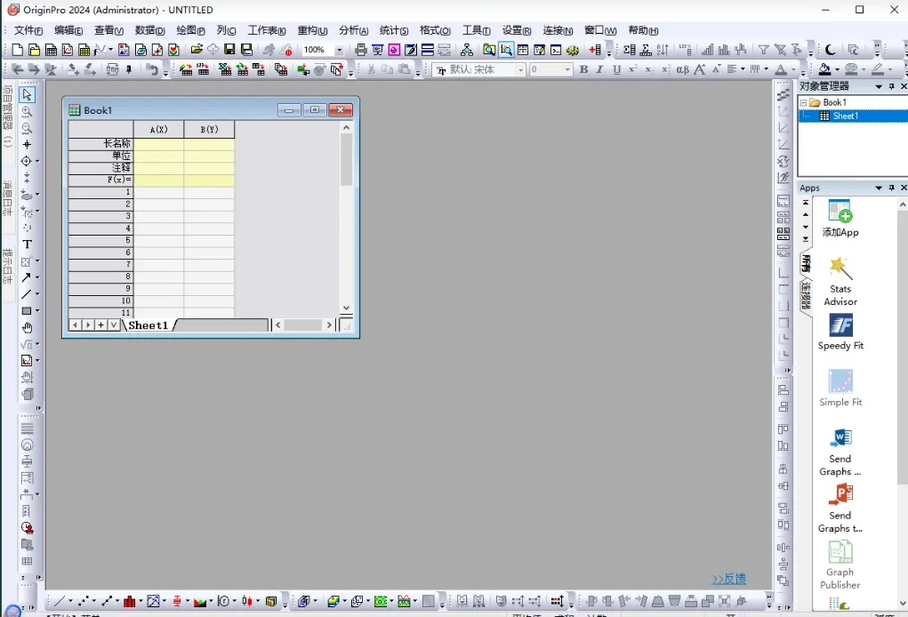Screen dimensions: 908x617
Task: Open a project with the open folder icon
Action: coord(197,50)
